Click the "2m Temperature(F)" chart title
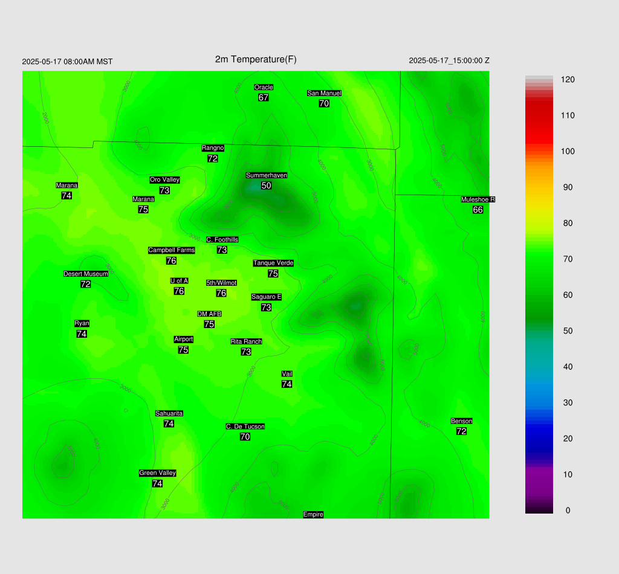This screenshot has height=574, width=619. [256, 59]
